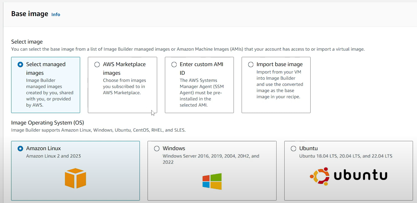Click the Import base image card description

280,84
